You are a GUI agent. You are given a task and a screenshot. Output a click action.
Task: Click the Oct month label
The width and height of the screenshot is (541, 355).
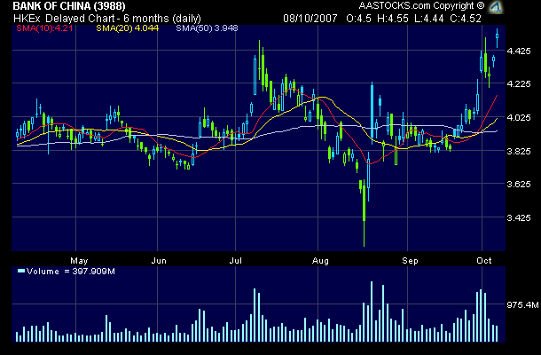click(483, 261)
